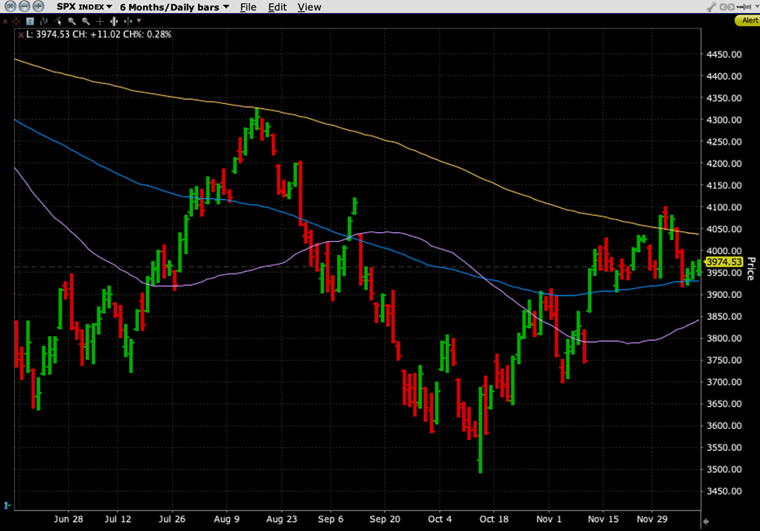
Task: Select the text annotation T tool
Action: pyautogui.click(x=30, y=21)
